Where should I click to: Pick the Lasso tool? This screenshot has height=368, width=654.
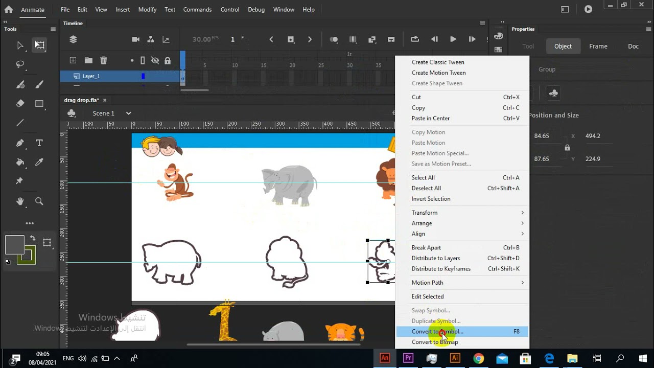20,64
